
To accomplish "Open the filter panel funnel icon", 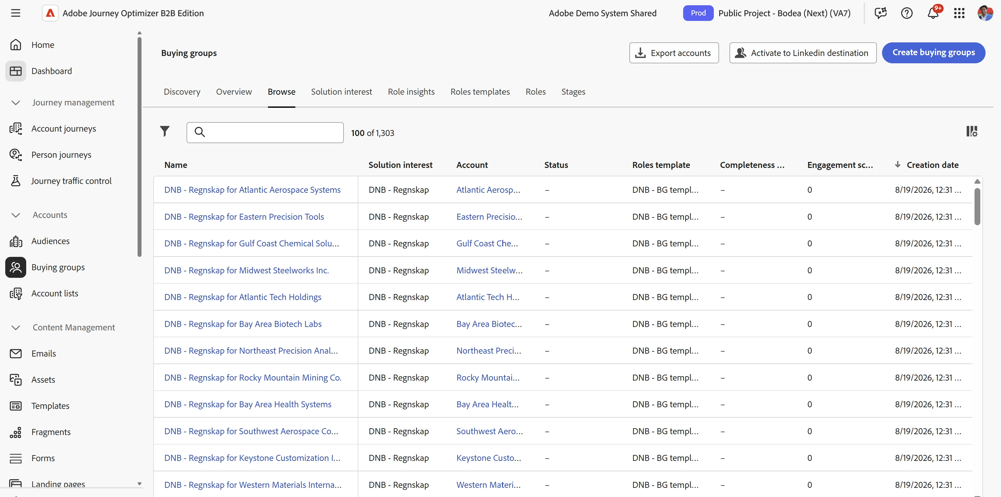I will 165,132.
